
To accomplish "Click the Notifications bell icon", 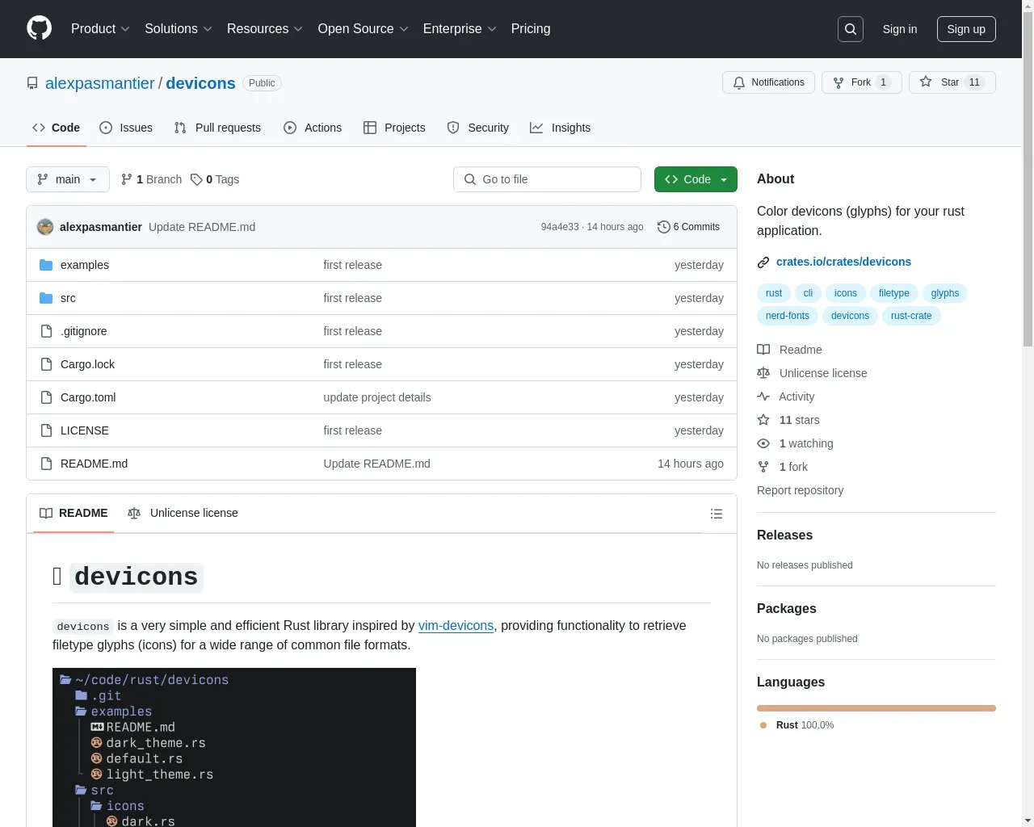I will 739,82.
